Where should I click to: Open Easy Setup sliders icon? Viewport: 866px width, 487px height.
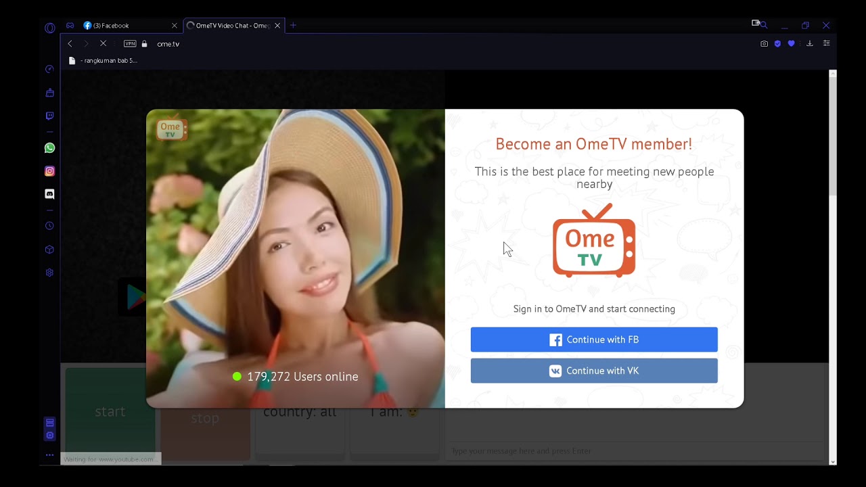pyautogui.click(x=826, y=43)
